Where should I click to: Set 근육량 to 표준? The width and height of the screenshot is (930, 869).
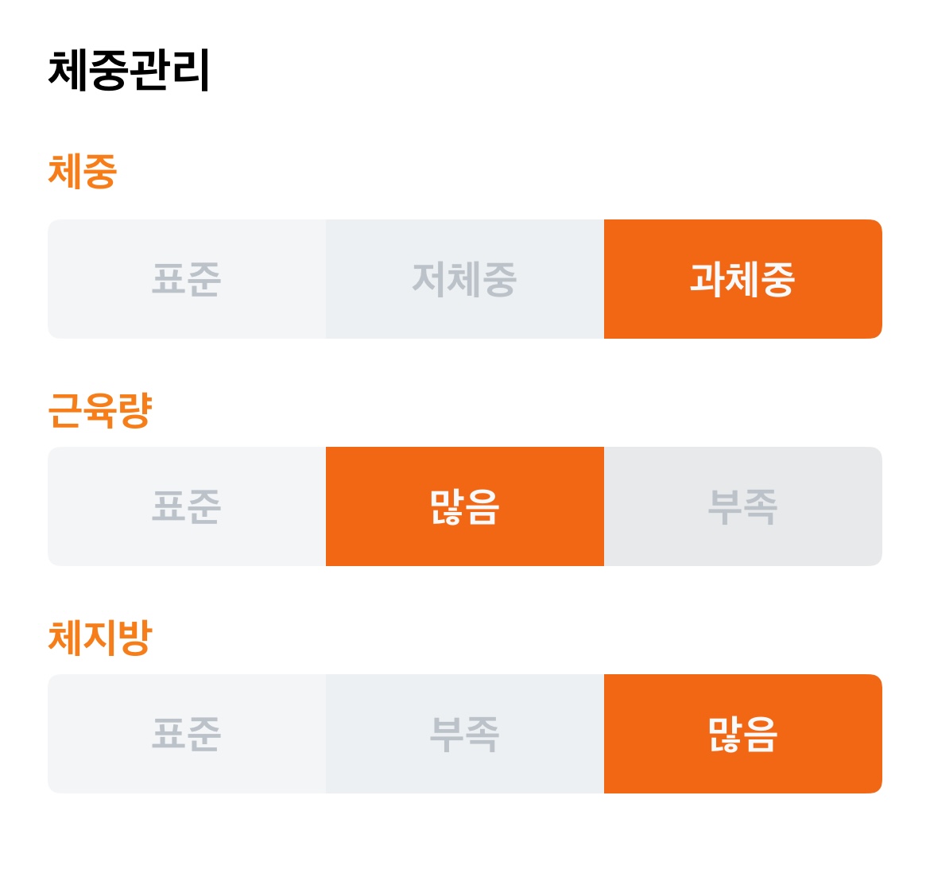coord(187,506)
